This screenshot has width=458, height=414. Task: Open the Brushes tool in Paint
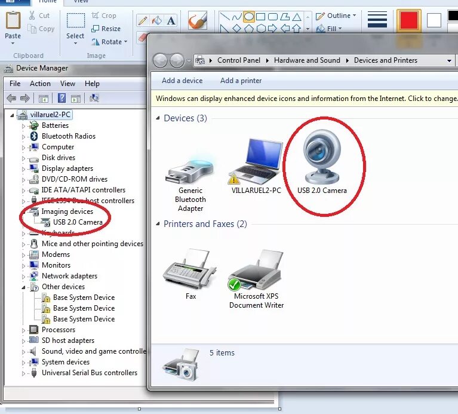pyautogui.click(x=198, y=20)
